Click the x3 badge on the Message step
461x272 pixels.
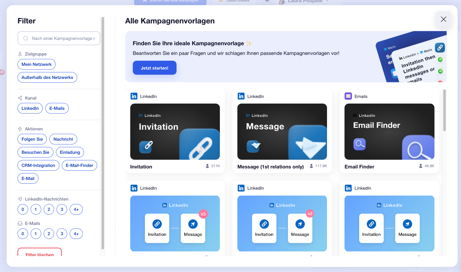(203, 214)
